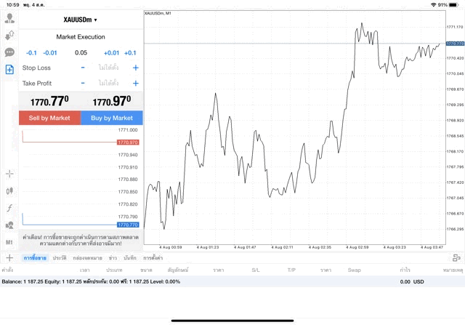Activate the crosshair cursor tool
Viewport: 465px width, 325px height.
pyautogui.click(x=9, y=174)
